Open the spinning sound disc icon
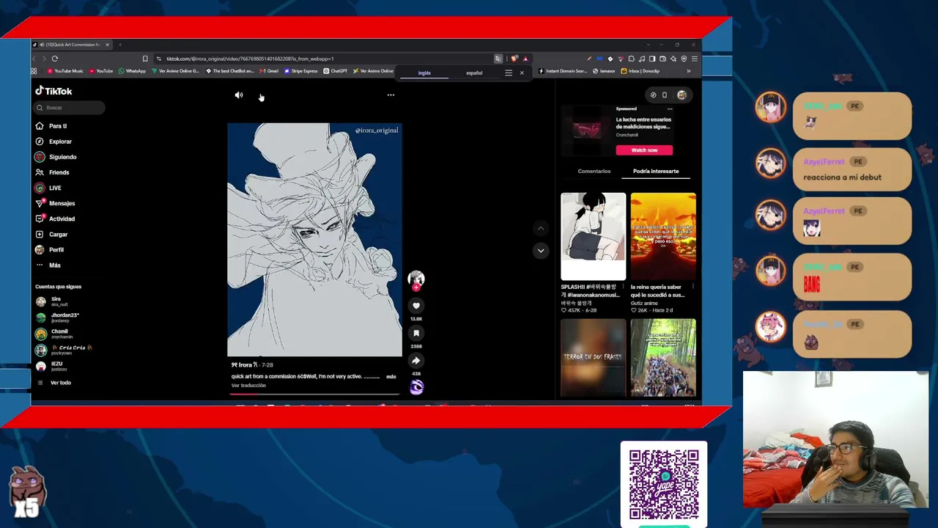The width and height of the screenshot is (938, 528). coord(416,387)
